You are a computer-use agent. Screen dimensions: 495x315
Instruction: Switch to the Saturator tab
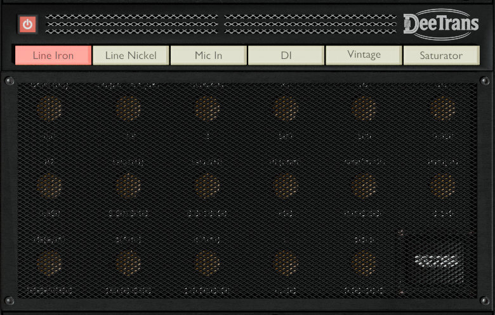click(x=441, y=55)
